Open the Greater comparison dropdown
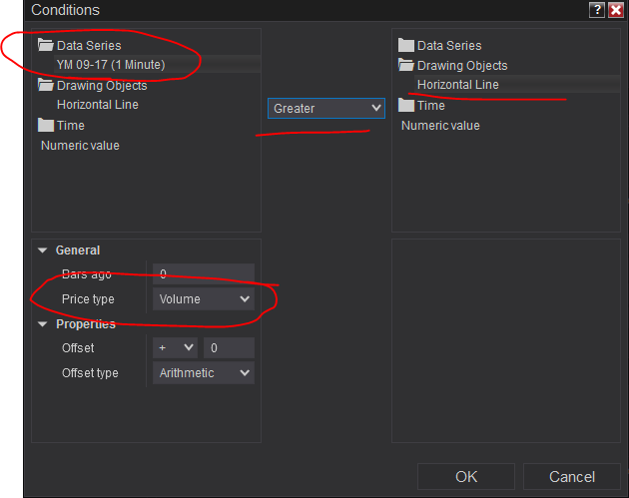This screenshot has height=498, width=629. (x=325, y=108)
